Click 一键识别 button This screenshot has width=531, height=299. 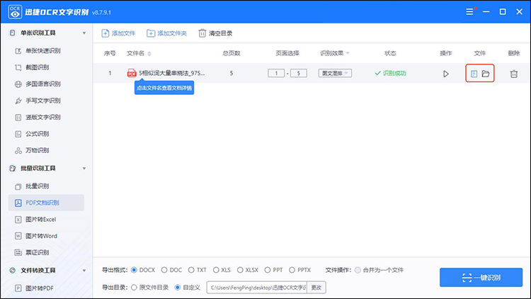point(481,277)
